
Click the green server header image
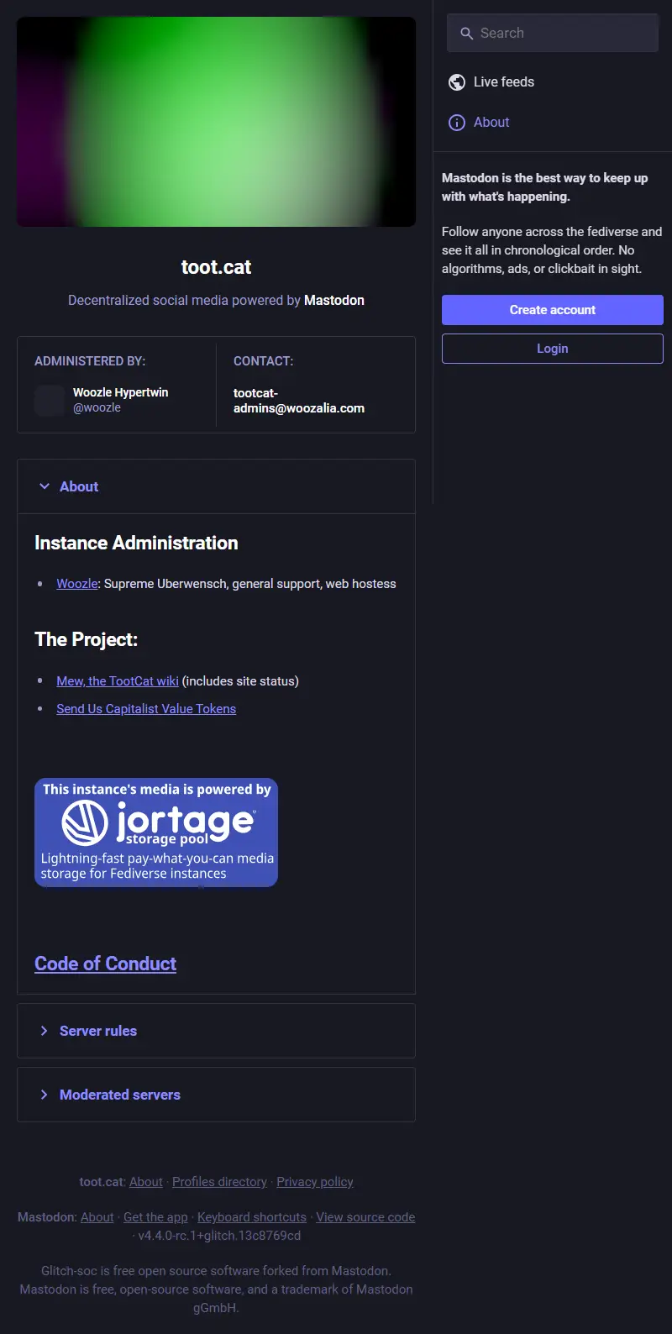coord(216,122)
